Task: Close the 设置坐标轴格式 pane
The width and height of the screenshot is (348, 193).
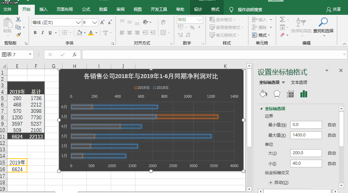Action: [x=341, y=70]
